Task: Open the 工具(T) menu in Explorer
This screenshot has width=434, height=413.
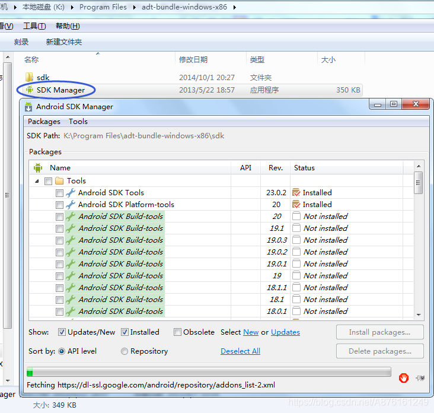Action: [x=34, y=26]
